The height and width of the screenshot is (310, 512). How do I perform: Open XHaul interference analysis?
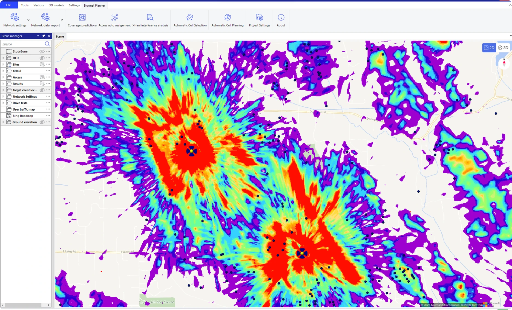coord(150,20)
